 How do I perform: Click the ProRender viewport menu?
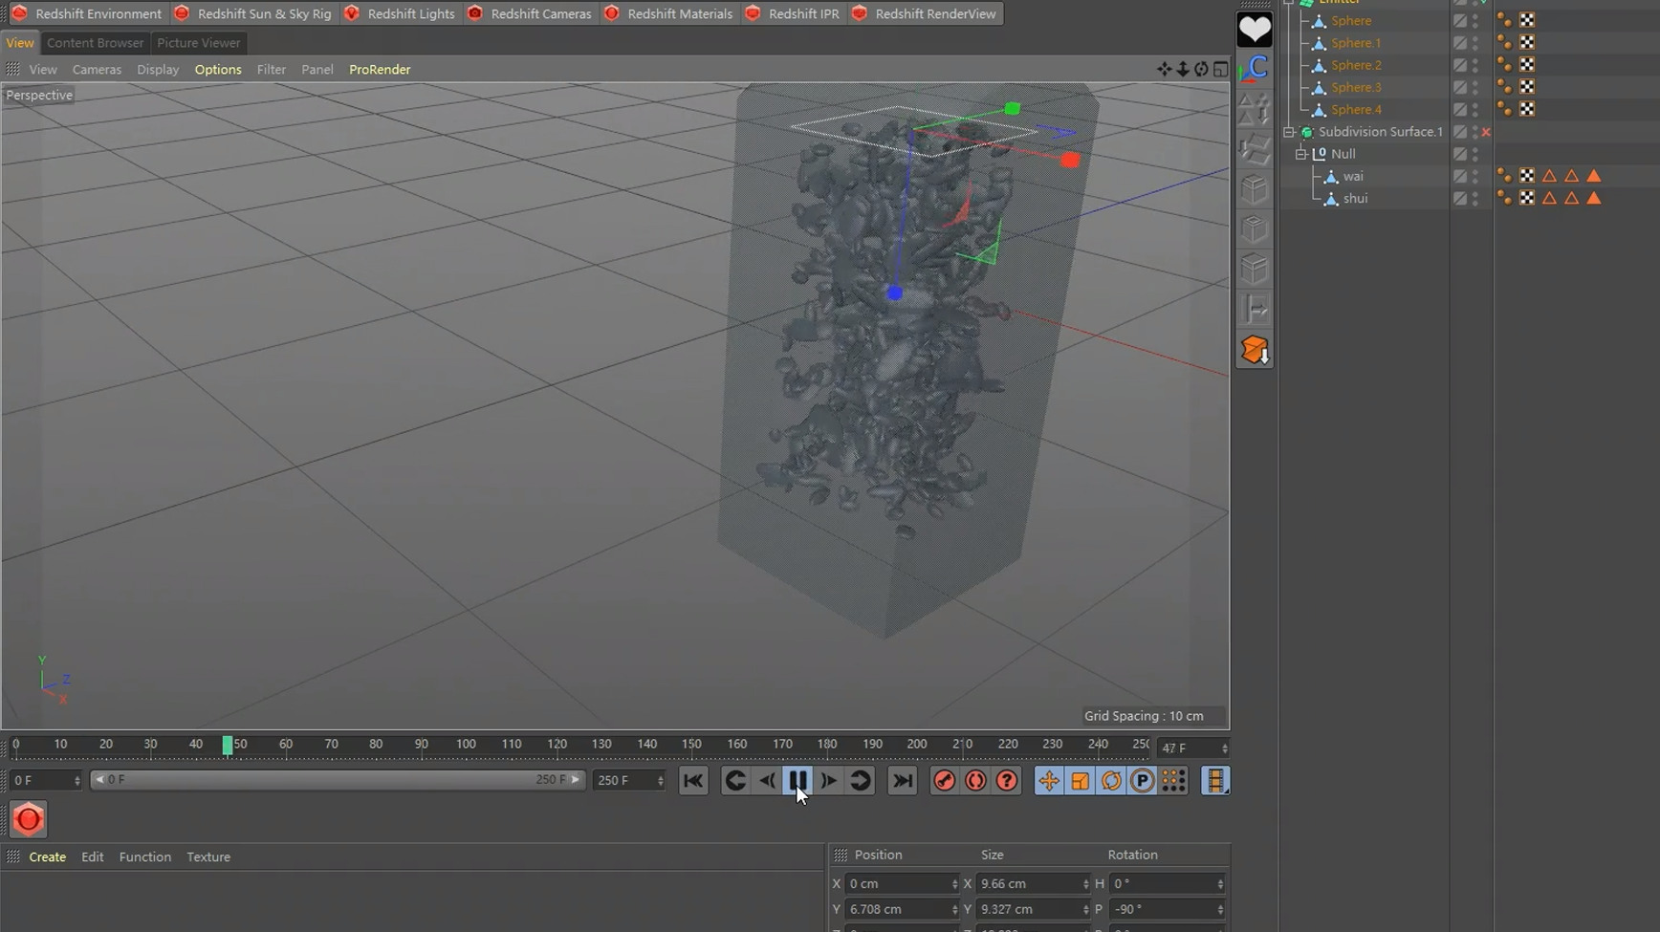click(x=380, y=69)
